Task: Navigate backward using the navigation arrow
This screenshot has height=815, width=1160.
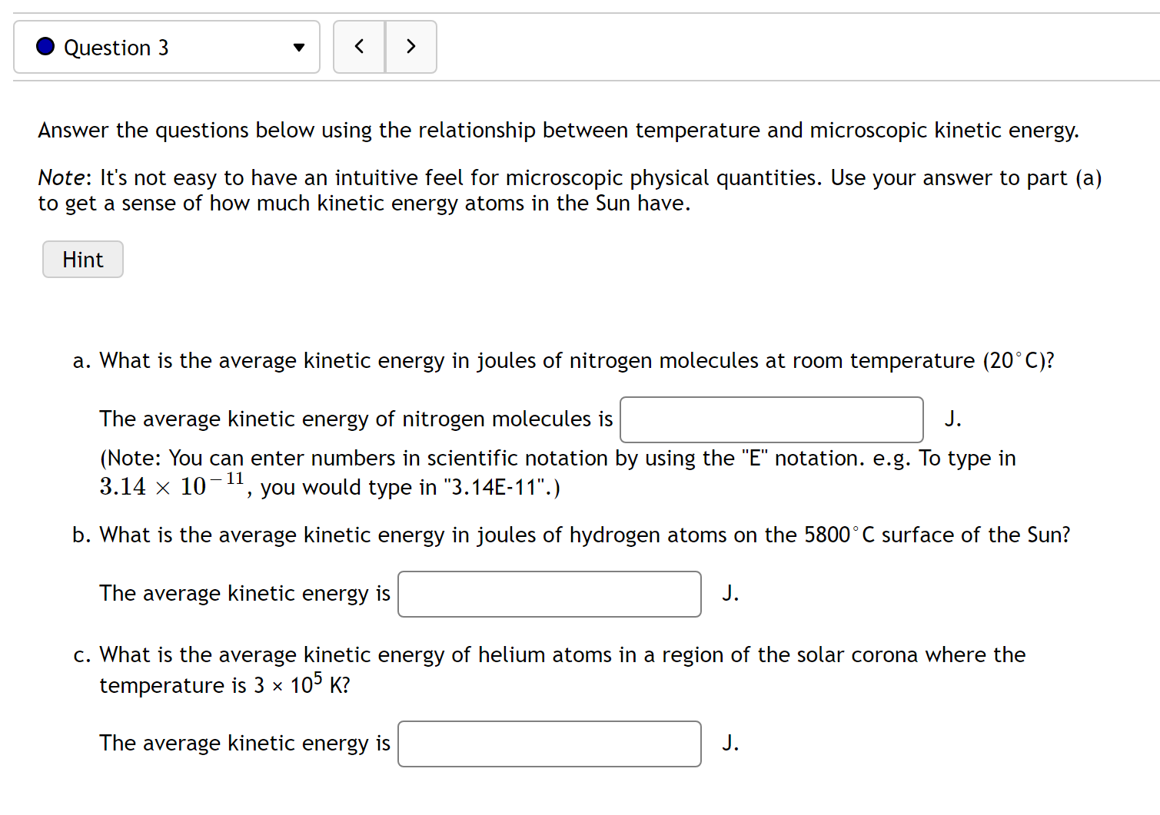Action: coord(359,46)
